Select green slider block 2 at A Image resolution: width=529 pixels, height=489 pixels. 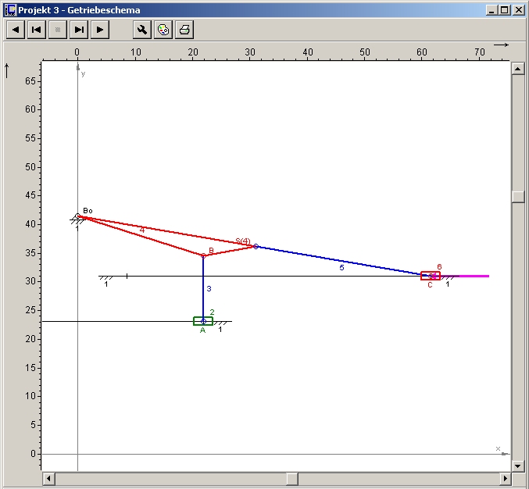(x=203, y=321)
